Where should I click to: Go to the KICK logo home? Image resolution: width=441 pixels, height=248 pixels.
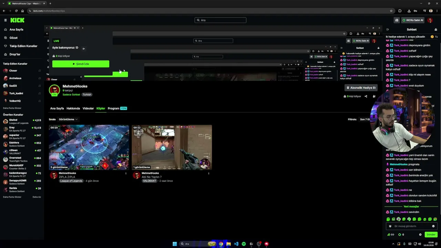coord(17,20)
